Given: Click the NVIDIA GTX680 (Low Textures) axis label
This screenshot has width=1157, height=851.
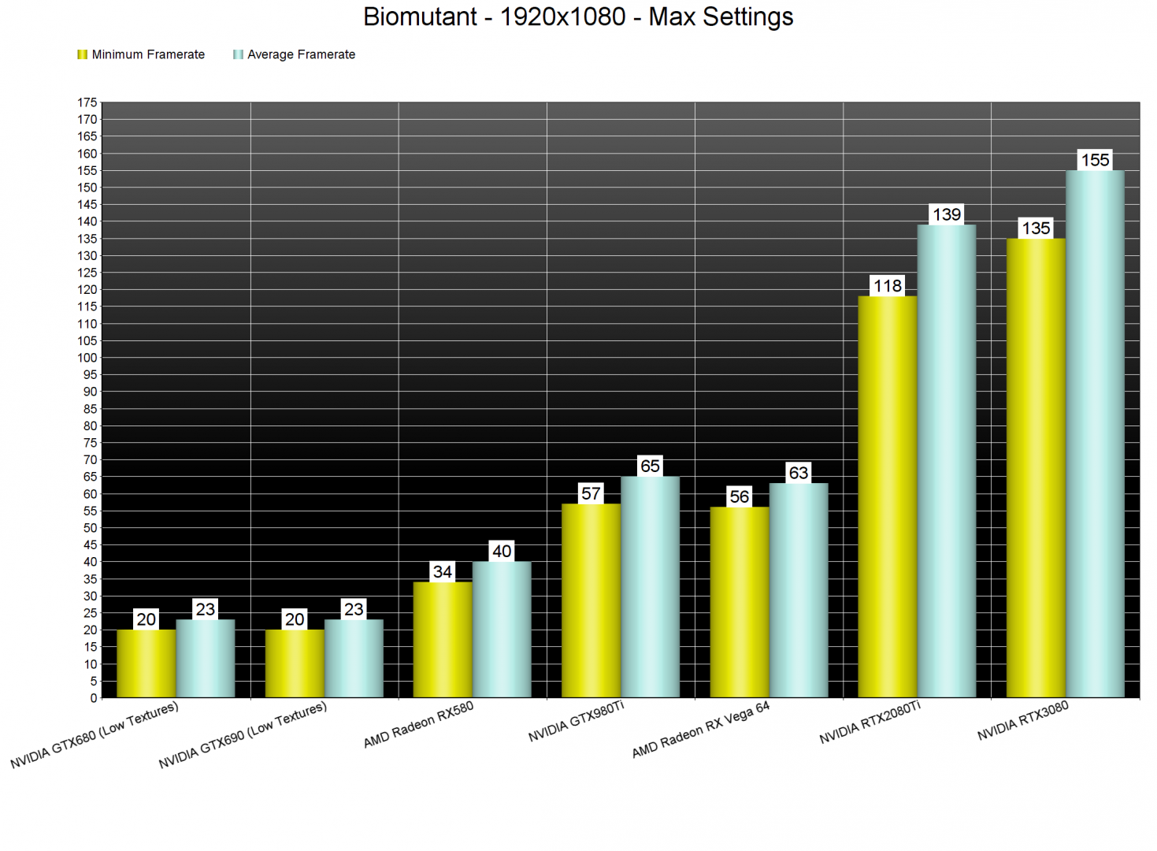Looking at the screenshot, I should point(95,735).
